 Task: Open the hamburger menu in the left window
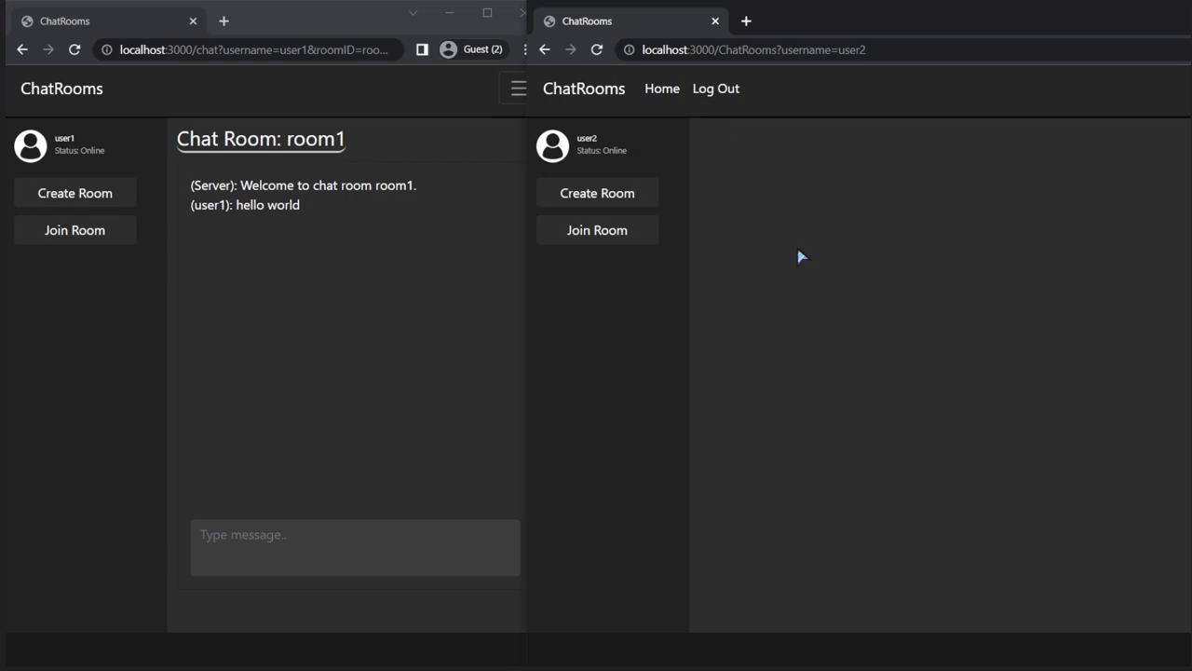tap(518, 89)
